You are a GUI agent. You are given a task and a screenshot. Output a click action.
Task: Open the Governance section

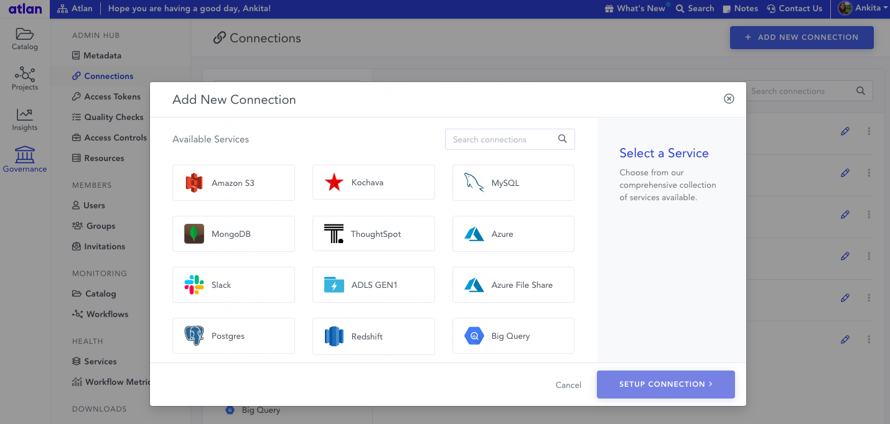click(25, 160)
